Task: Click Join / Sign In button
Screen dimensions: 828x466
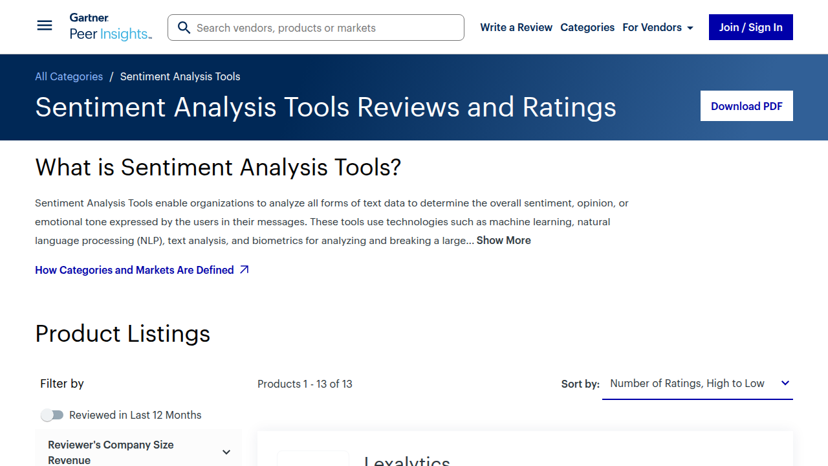Action: pyautogui.click(x=751, y=27)
